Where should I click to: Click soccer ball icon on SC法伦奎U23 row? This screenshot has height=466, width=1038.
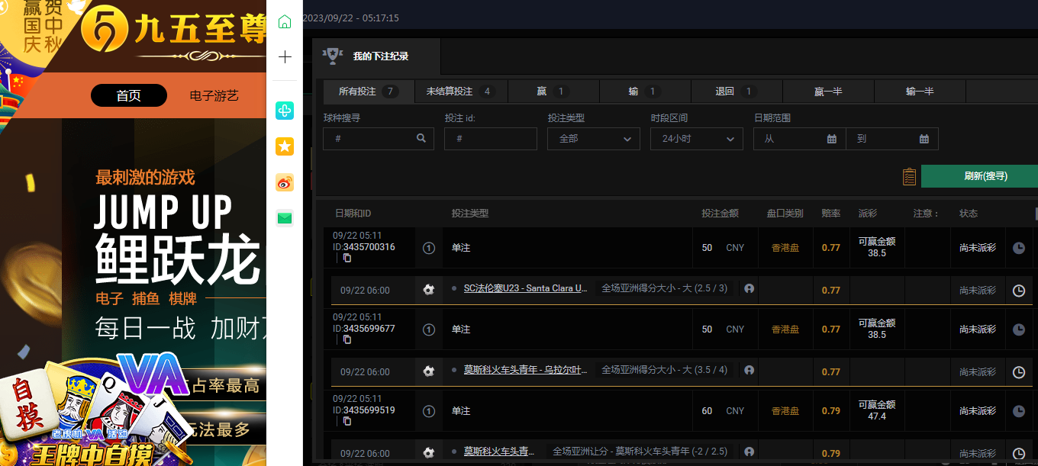(429, 290)
